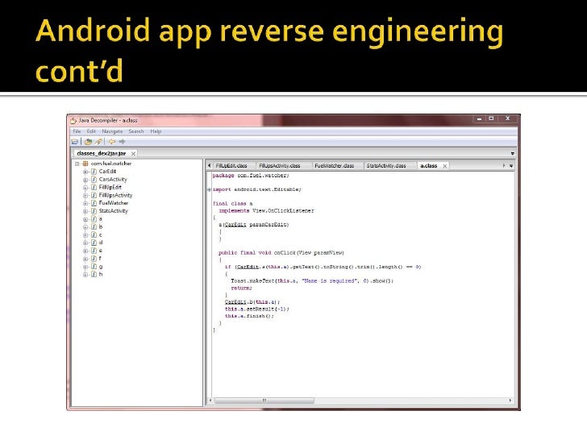Click the "this.a.finish();" code line
This screenshot has height=440, width=587.
click(x=249, y=316)
